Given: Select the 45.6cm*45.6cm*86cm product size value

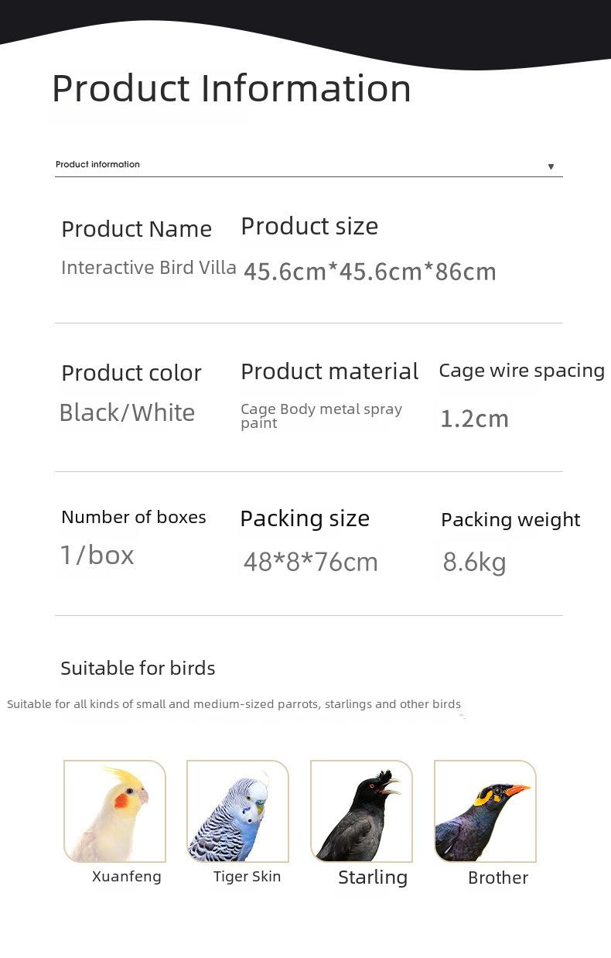Looking at the screenshot, I should pyautogui.click(x=370, y=272).
